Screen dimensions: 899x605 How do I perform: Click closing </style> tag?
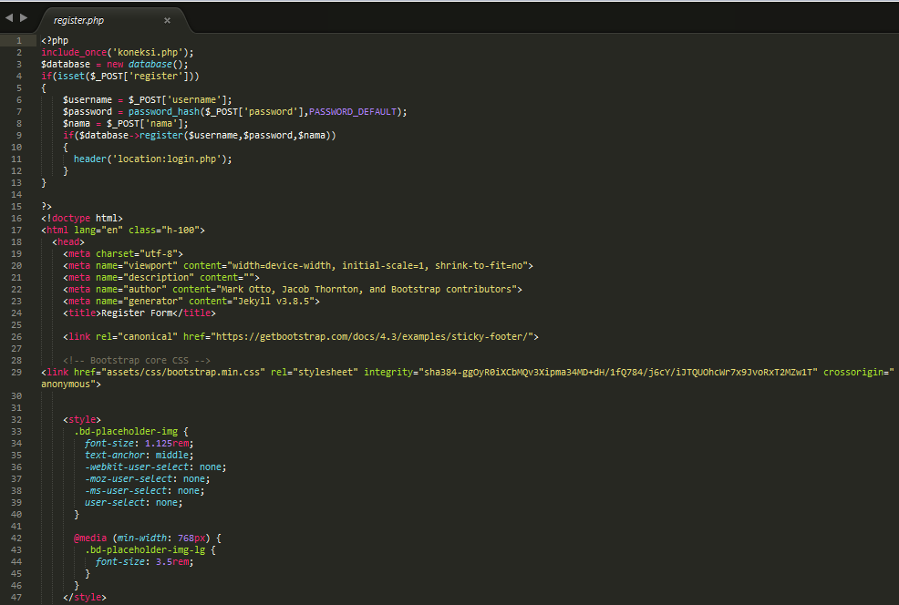pyautogui.click(x=85, y=598)
